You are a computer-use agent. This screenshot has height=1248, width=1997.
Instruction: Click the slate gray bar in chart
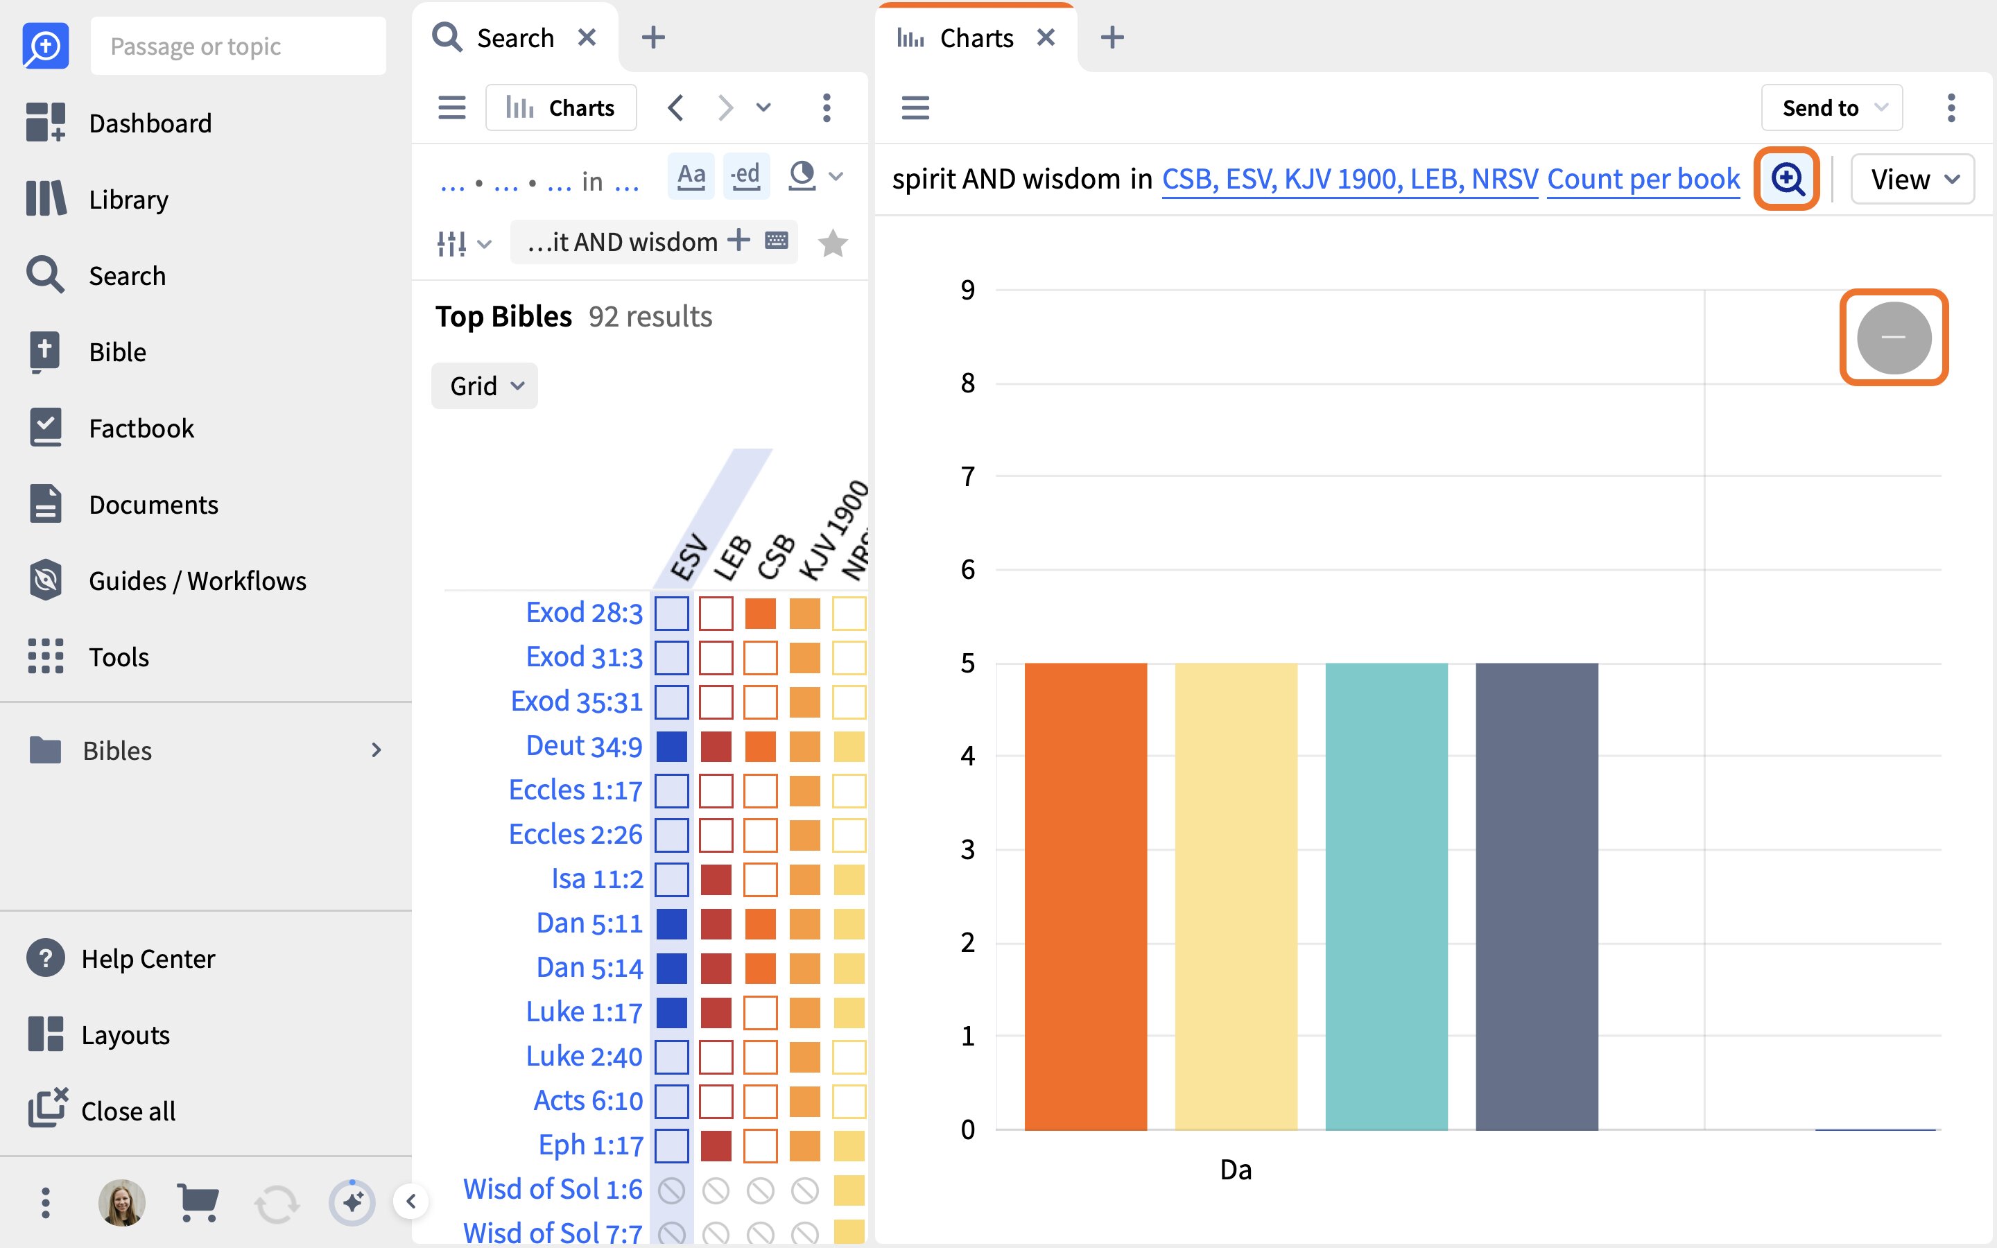pyautogui.click(x=1537, y=896)
